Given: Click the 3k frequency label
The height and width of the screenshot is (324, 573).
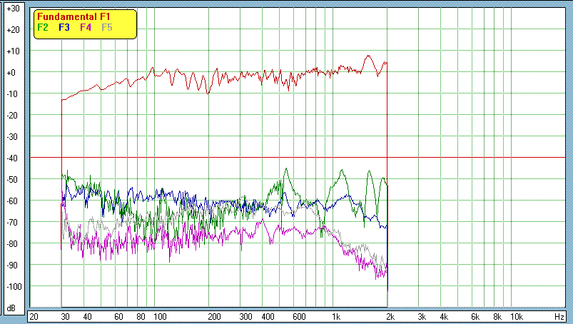Looking at the screenshot, I should pos(422,317).
